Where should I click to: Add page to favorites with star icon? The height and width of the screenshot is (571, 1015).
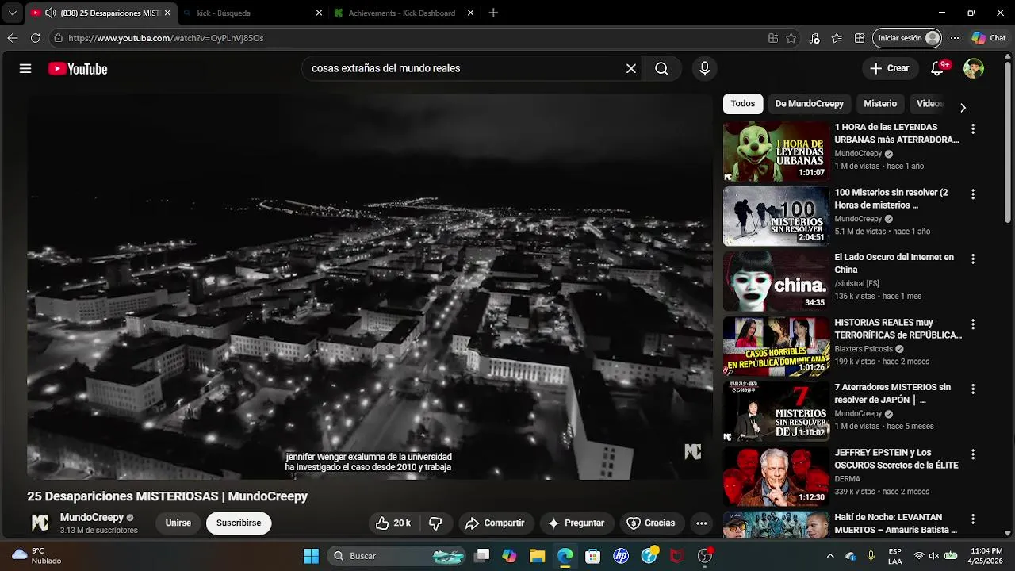pos(791,37)
